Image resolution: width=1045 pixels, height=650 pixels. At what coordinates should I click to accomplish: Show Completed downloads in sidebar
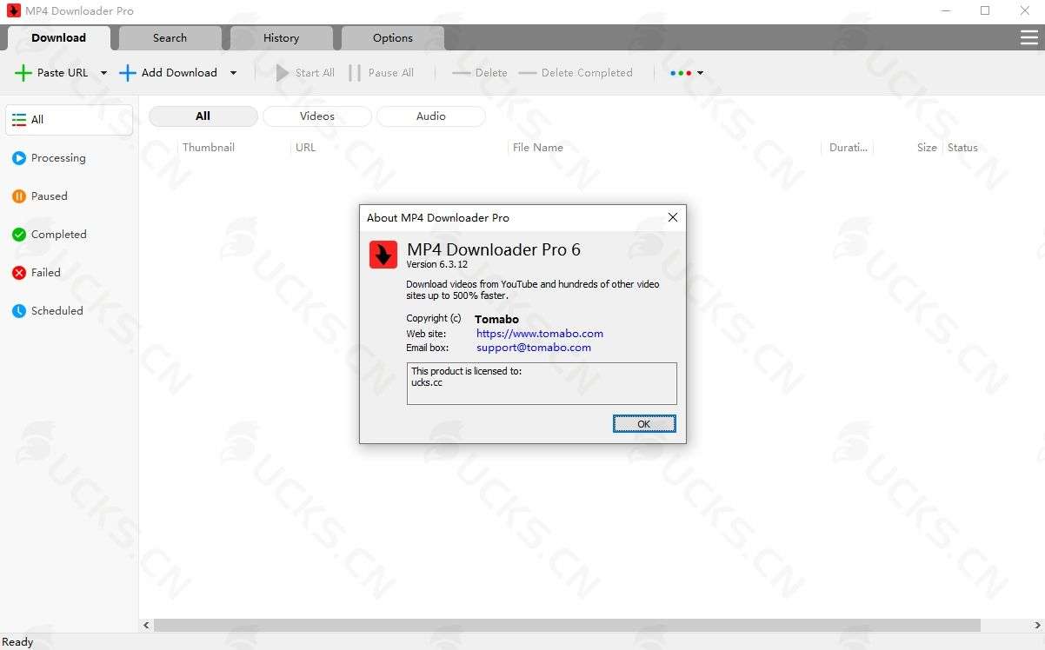pyautogui.click(x=70, y=235)
